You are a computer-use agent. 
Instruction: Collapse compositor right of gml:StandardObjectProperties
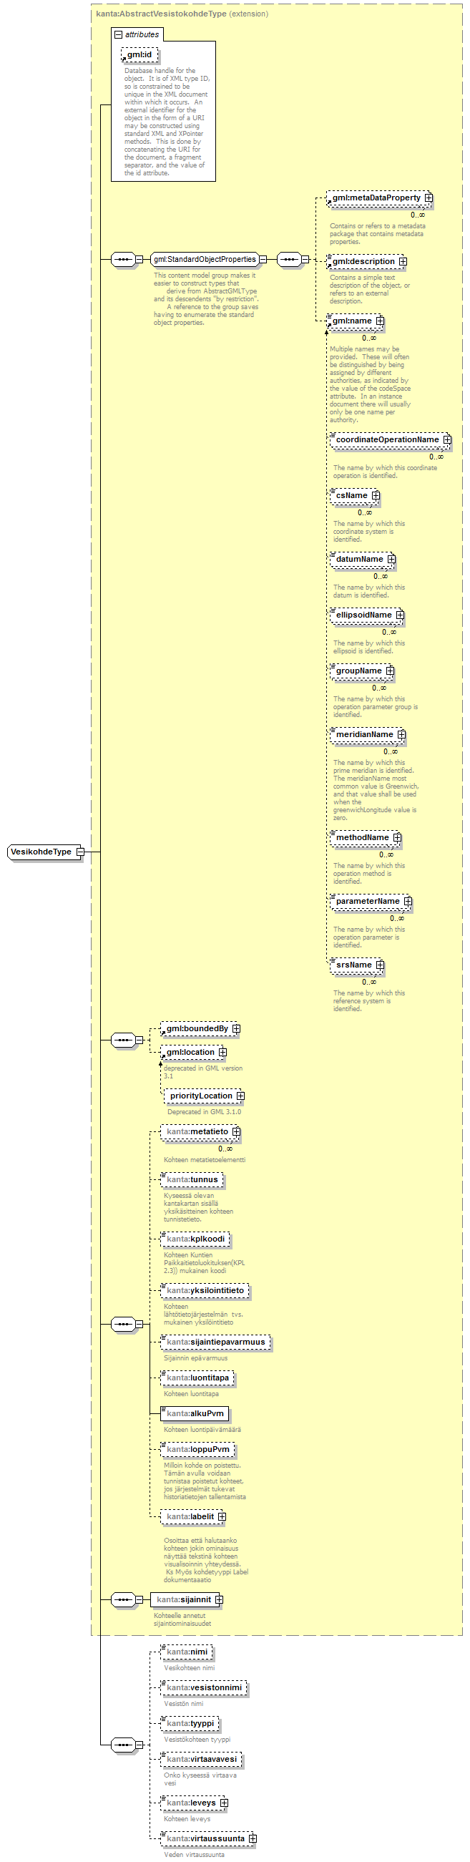pos(305,259)
